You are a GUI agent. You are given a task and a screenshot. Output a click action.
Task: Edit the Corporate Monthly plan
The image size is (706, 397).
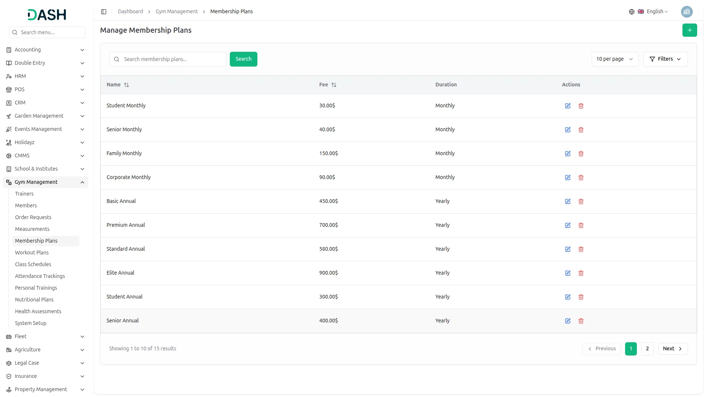click(x=568, y=178)
